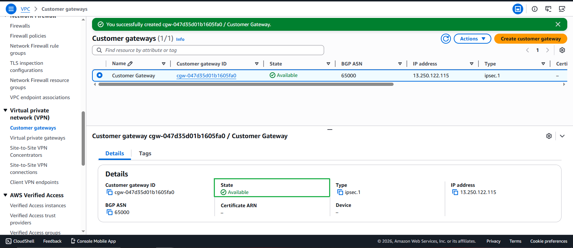Viewport: 573px width, 248px height.
Task: Sort by Customer gateway ID column arrow
Action: click(x=257, y=64)
